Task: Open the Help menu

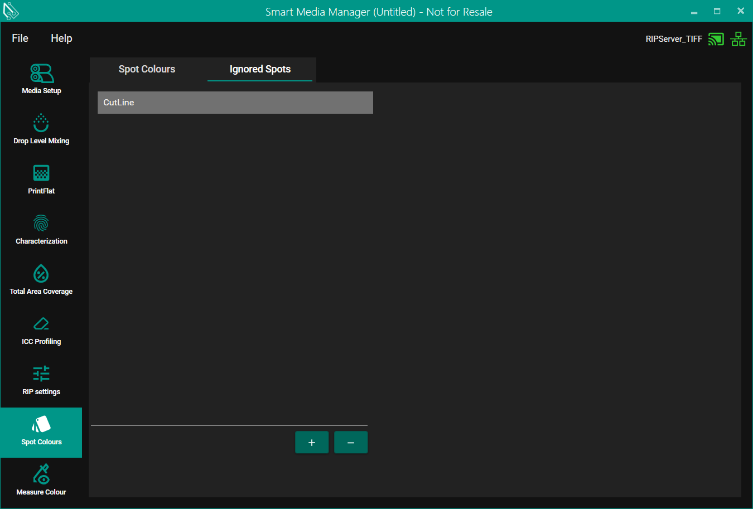Action: [61, 38]
